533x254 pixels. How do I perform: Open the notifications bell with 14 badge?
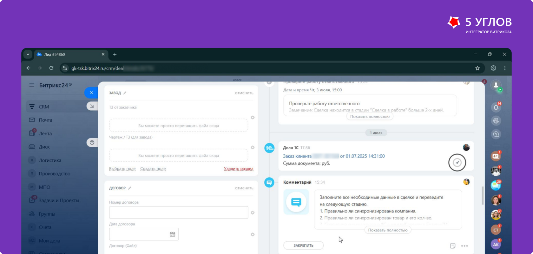496,107
